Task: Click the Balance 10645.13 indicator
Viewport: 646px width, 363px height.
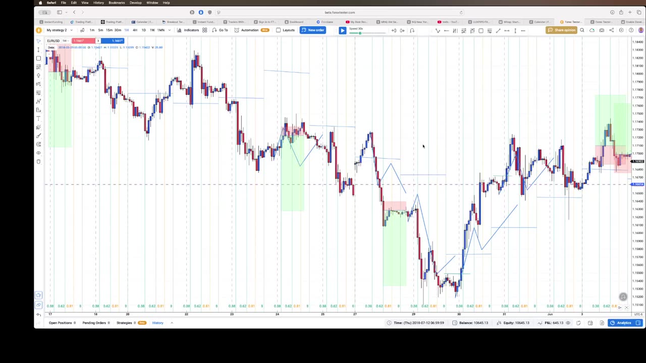Action: tap(471, 323)
